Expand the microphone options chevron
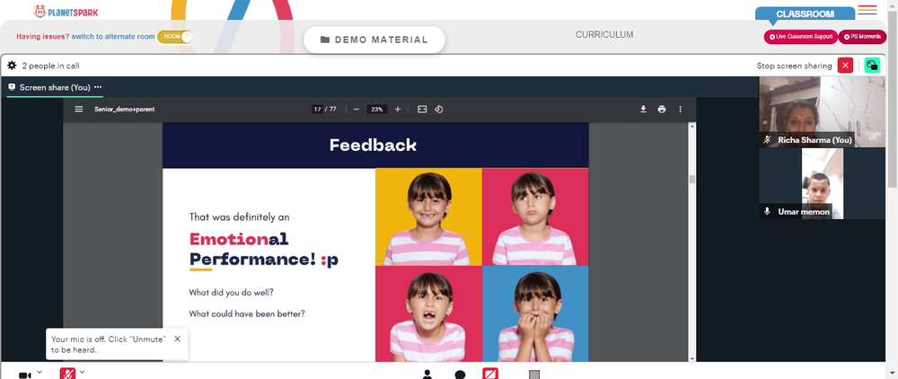The width and height of the screenshot is (898, 379). point(82,372)
